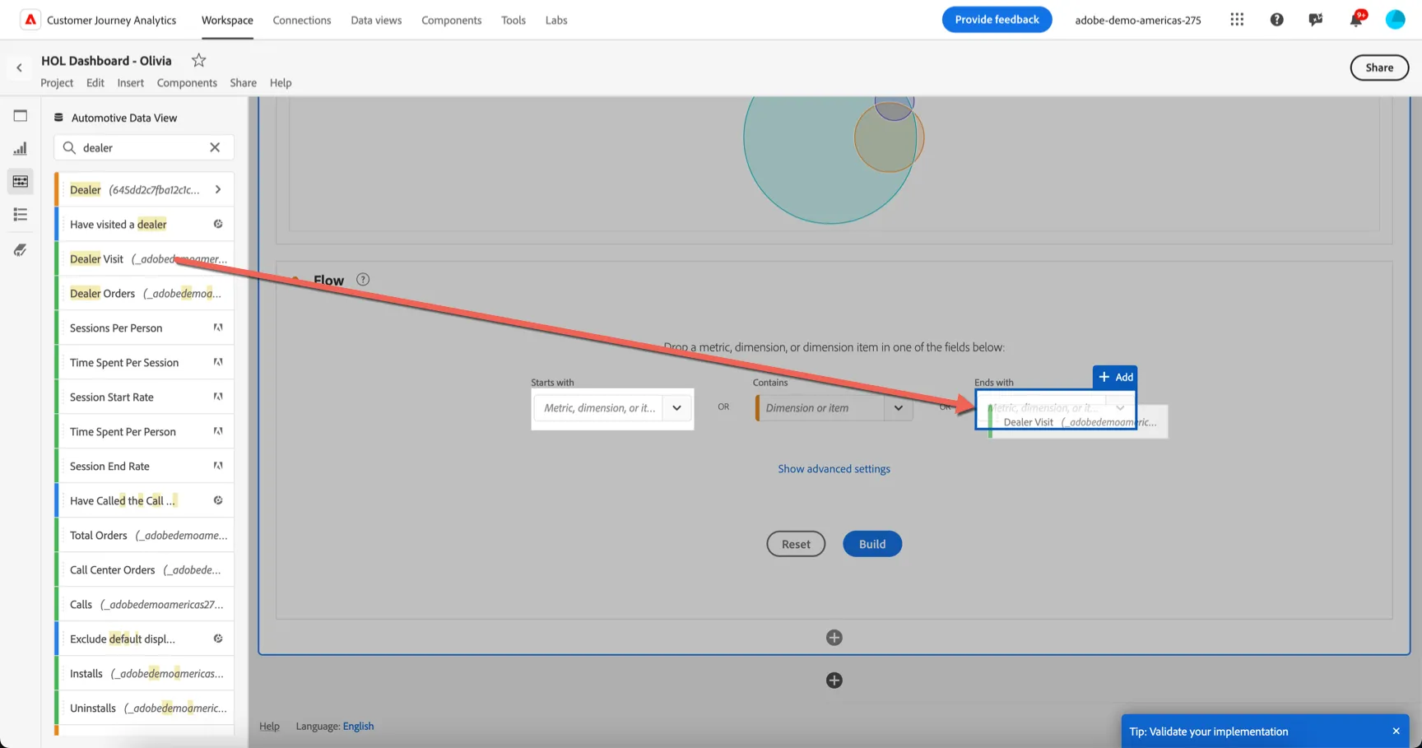Open the bottom left rail icon

click(x=21, y=250)
